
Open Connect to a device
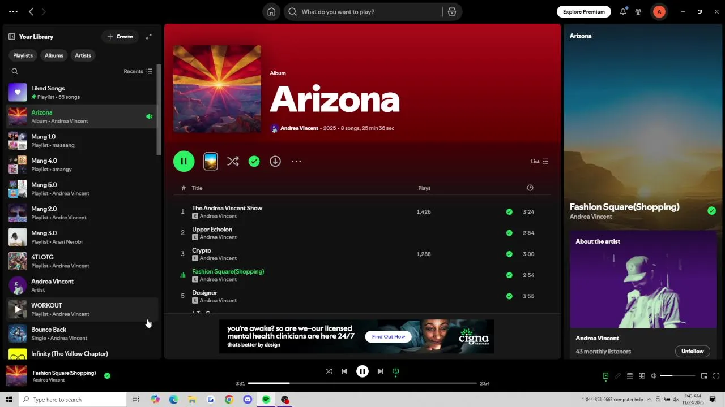(642, 376)
